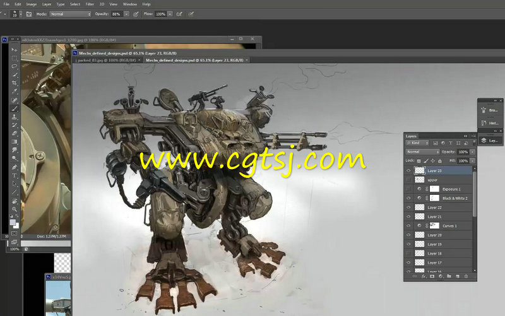505x316 pixels.
Task: Open brush Opacity slider dropdown arrow
Action: (x=127, y=14)
